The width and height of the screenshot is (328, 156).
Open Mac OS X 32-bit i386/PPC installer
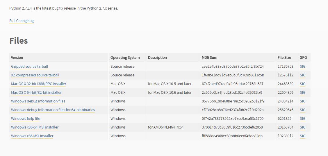tap(39, 84)
